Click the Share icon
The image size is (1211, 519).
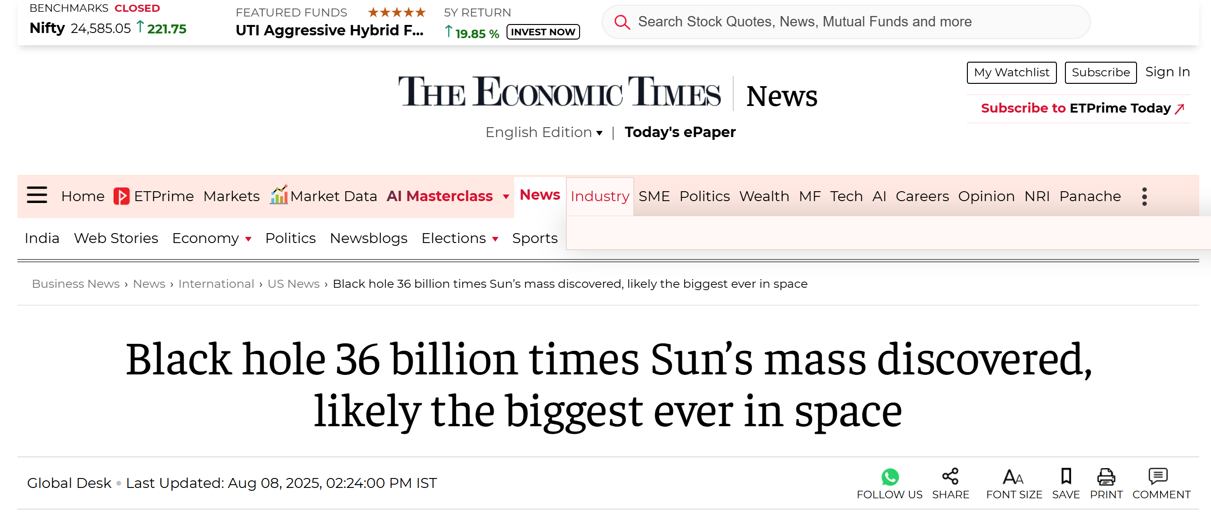950,477
